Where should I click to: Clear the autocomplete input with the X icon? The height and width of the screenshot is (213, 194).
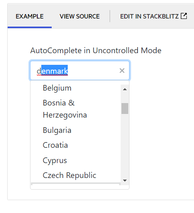(x=122, y=70)
